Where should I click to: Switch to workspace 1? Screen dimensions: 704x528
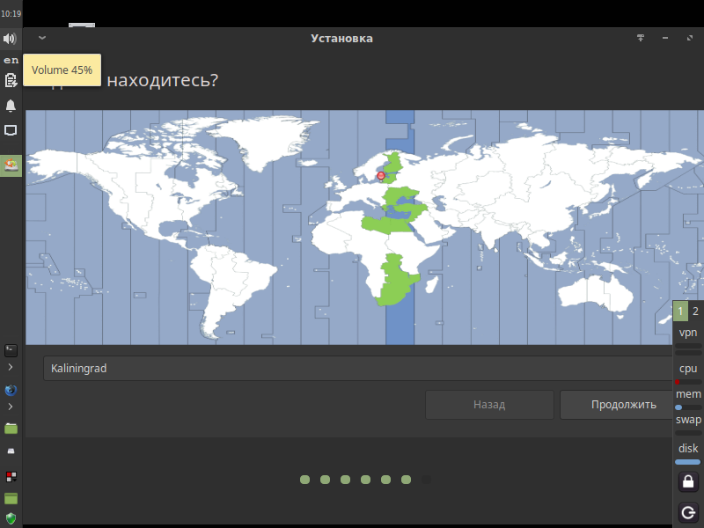(680, 312)
